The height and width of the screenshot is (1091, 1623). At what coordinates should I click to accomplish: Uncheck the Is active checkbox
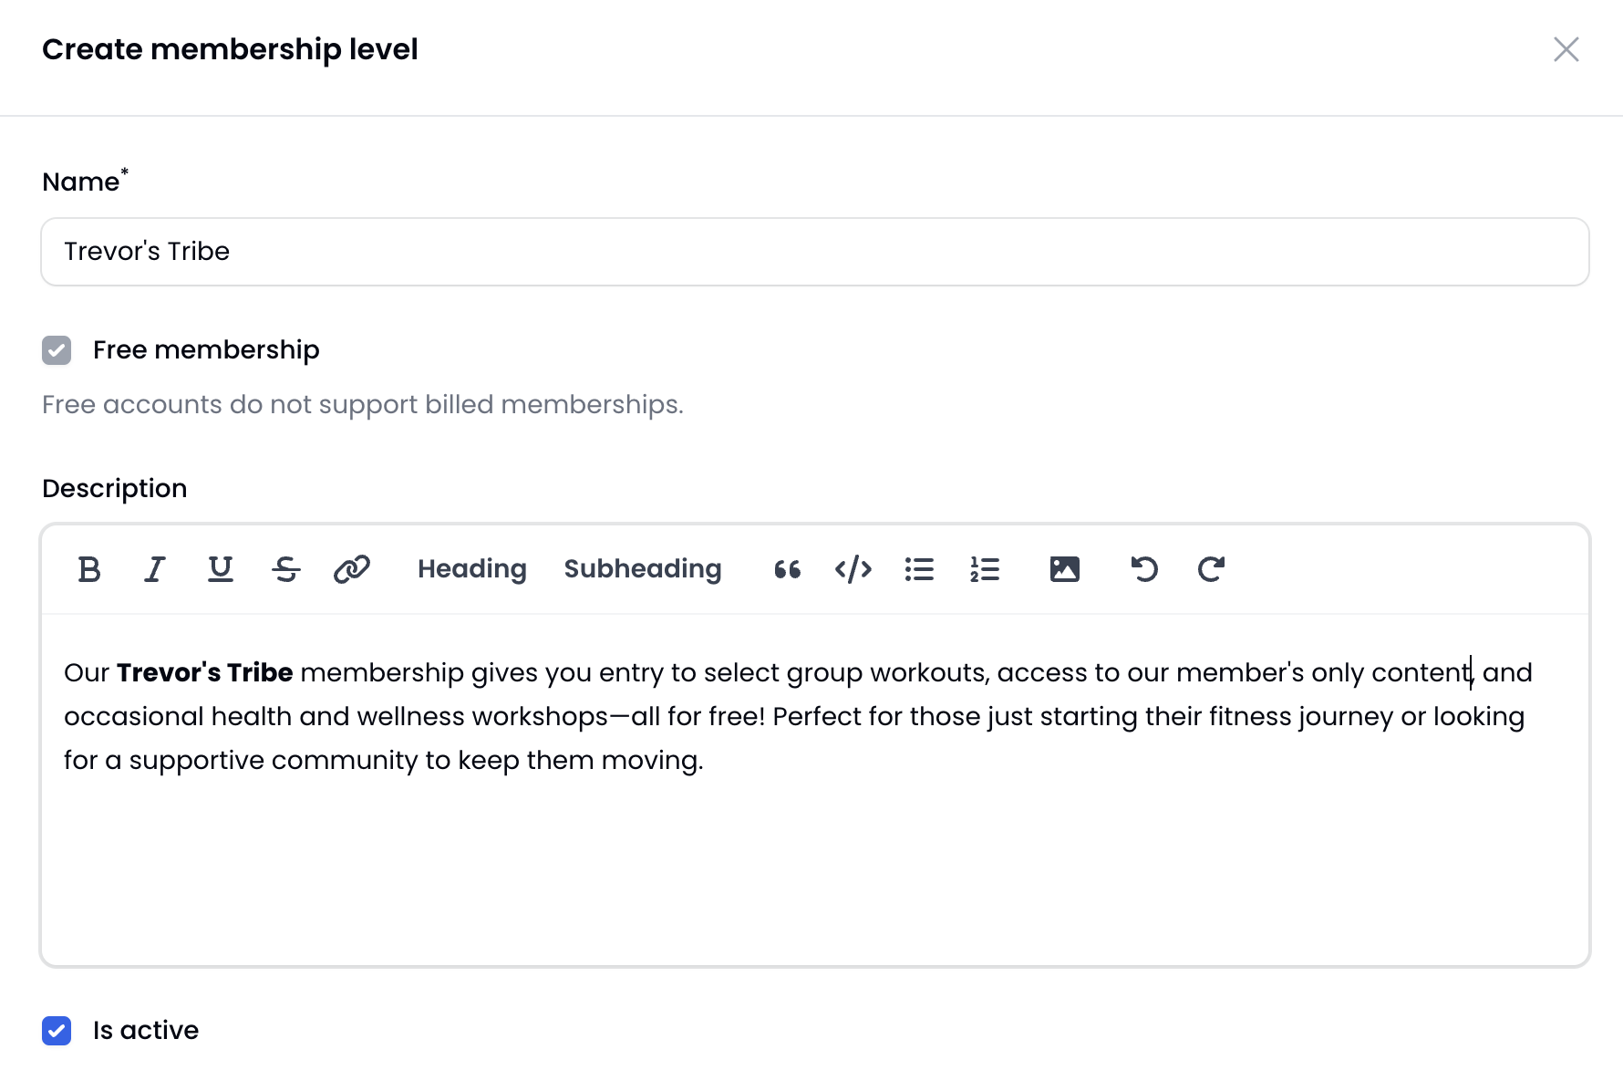(57, 1031)
